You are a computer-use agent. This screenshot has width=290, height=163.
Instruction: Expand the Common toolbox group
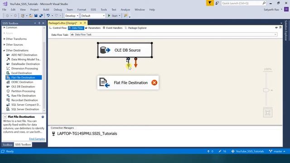(x=4, y=27)
